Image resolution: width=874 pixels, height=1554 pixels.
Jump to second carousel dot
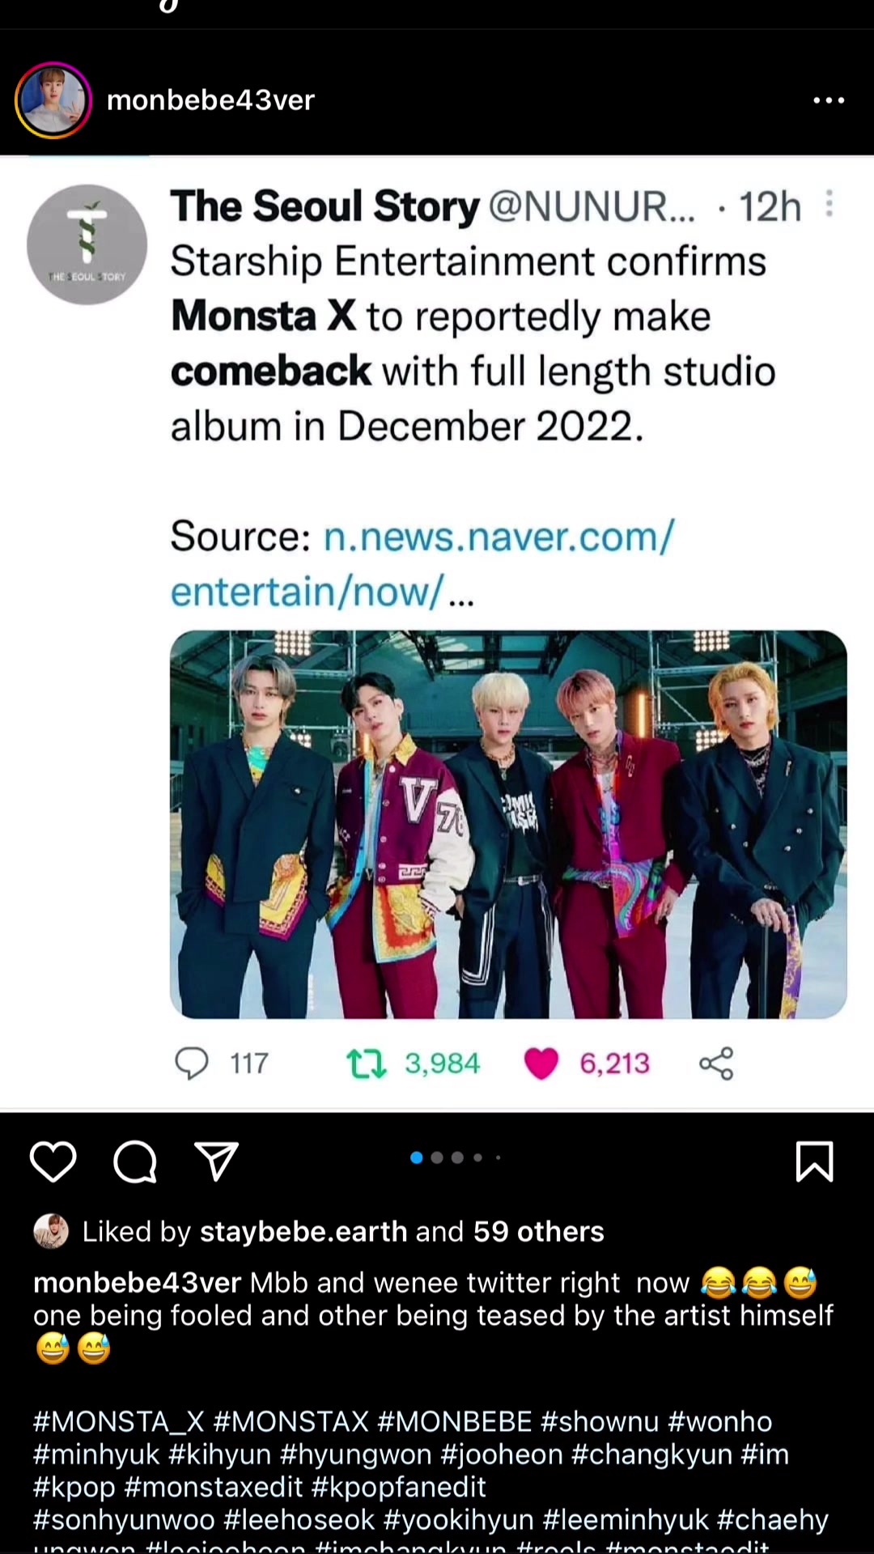(x=437, y=1157)
